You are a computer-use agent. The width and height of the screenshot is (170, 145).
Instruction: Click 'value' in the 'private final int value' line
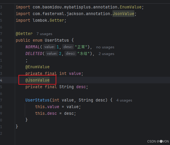click(75, 74)
